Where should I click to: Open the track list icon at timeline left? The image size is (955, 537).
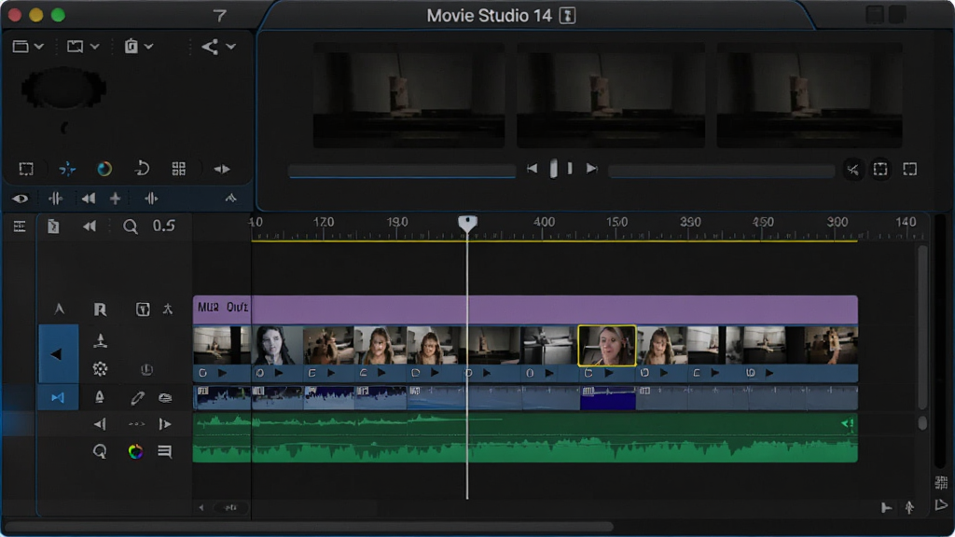point(20,227)
